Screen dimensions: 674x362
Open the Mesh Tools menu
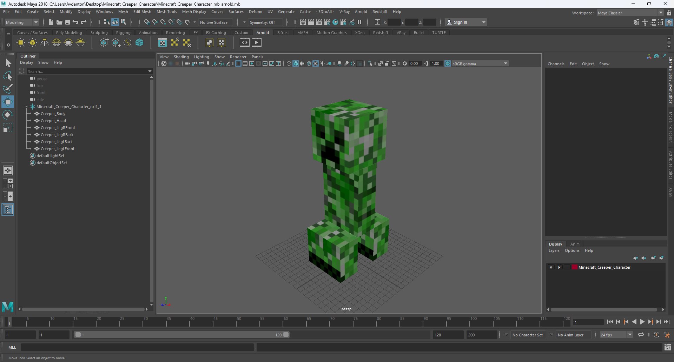coord(166,12)
